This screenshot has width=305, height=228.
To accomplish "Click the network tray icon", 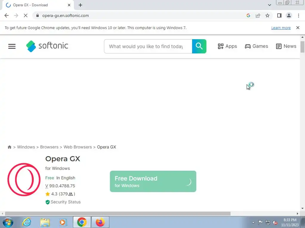I will pyautogui.click(x=268, y=222).
